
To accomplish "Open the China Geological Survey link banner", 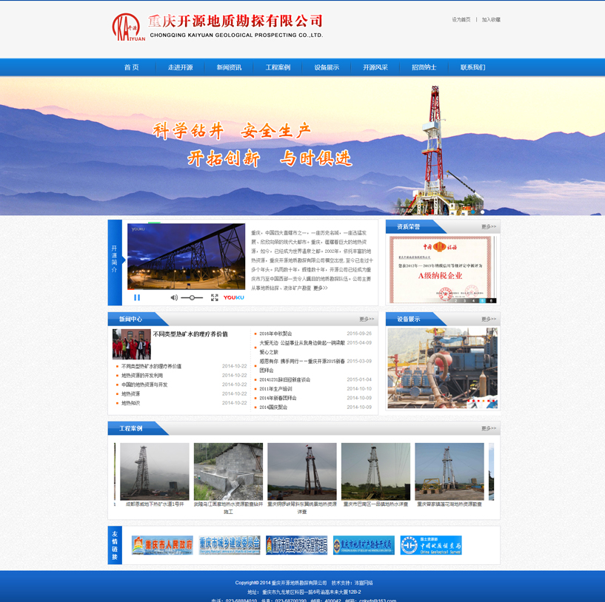I will tap(430, 545).
